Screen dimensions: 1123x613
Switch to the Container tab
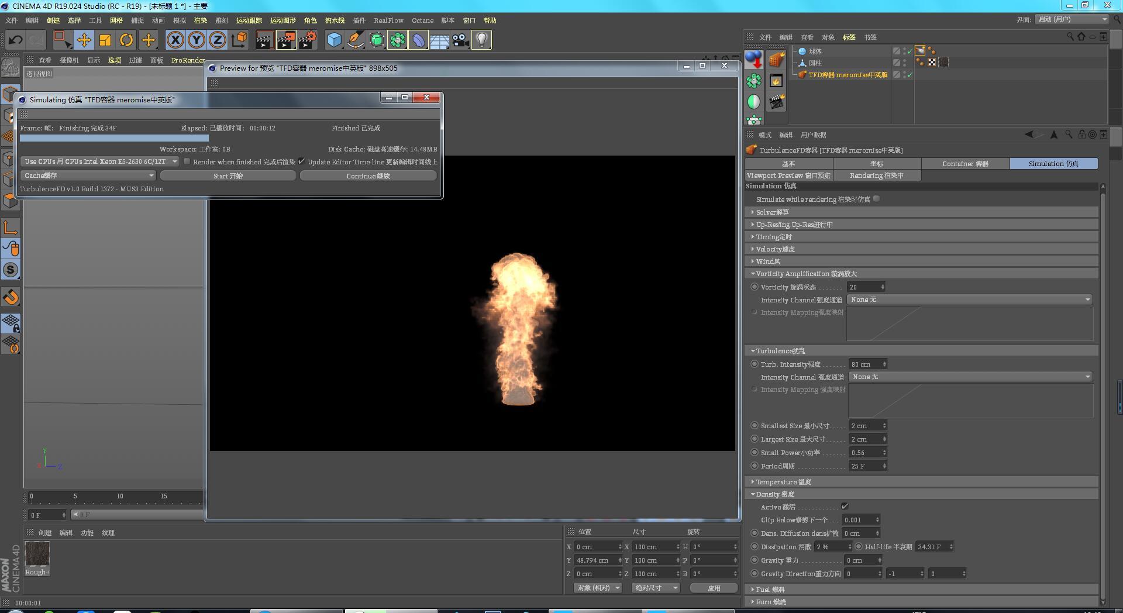tap(965, 164)
